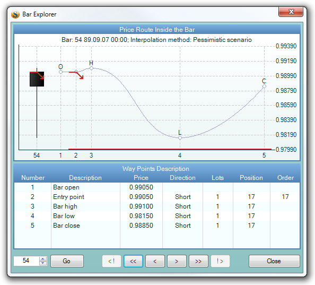Click the 'Price' column header
Viewport: 315px width, 285px height.
[x=141, y=178]
